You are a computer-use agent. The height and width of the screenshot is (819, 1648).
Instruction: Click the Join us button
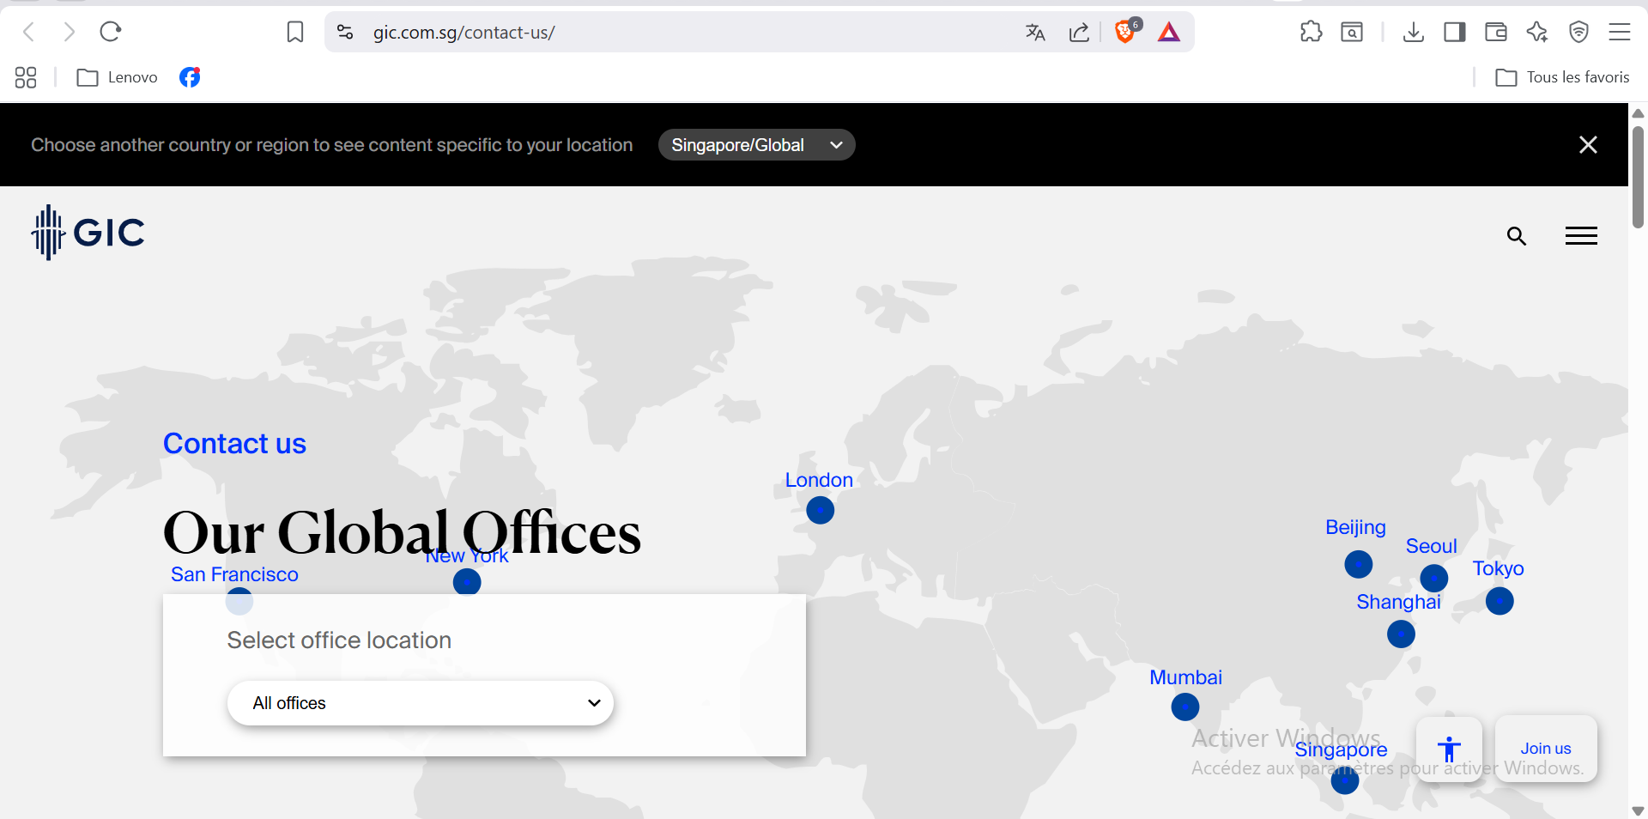click(1545, 749)
